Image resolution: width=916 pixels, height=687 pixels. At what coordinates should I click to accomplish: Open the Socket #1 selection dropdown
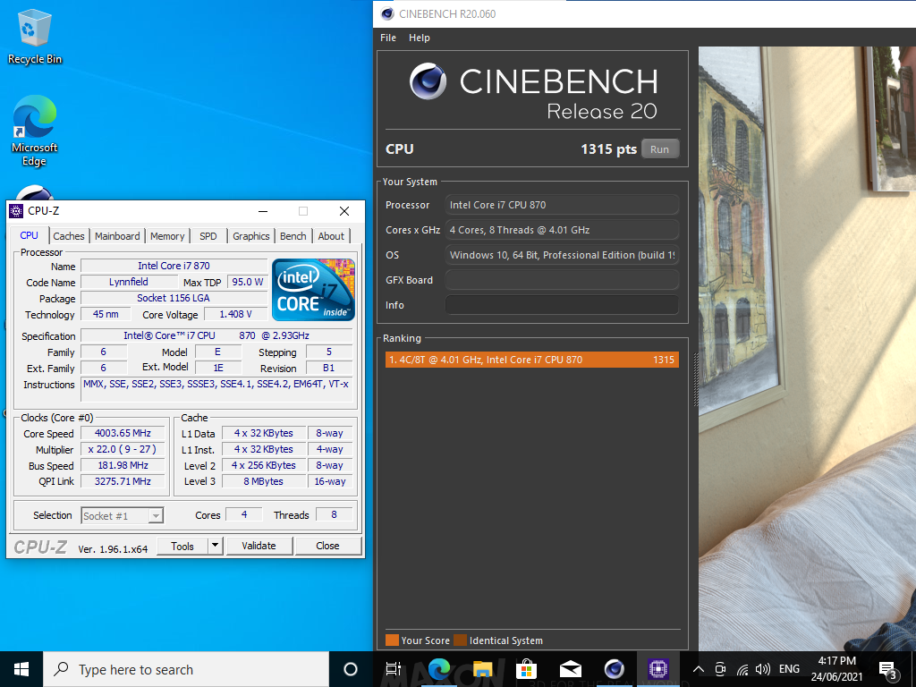tap(122, 516)
